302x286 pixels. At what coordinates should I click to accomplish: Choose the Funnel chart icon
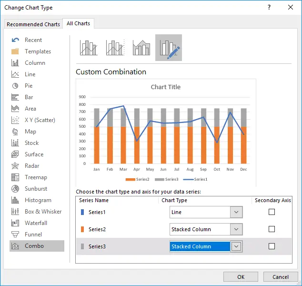click(15, 235)
